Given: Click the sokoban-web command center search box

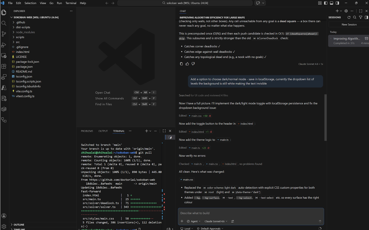Looking at the screenshot, I should pos(185,3).
